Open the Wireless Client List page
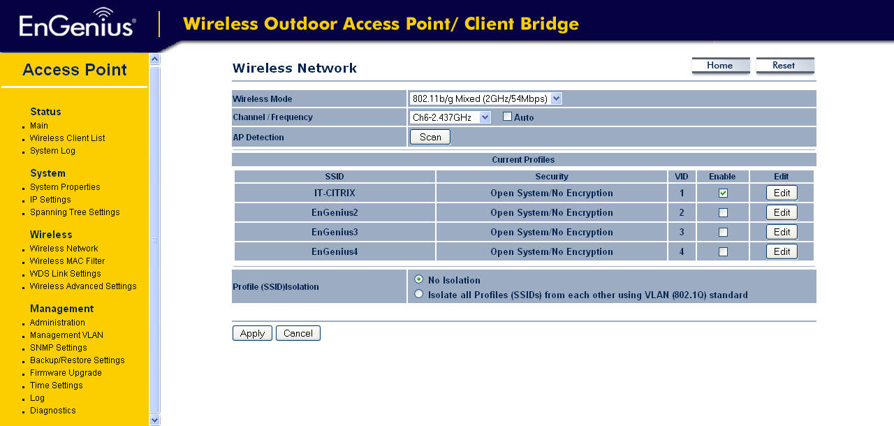Viewport: 894px width, 426px height. 67,138
